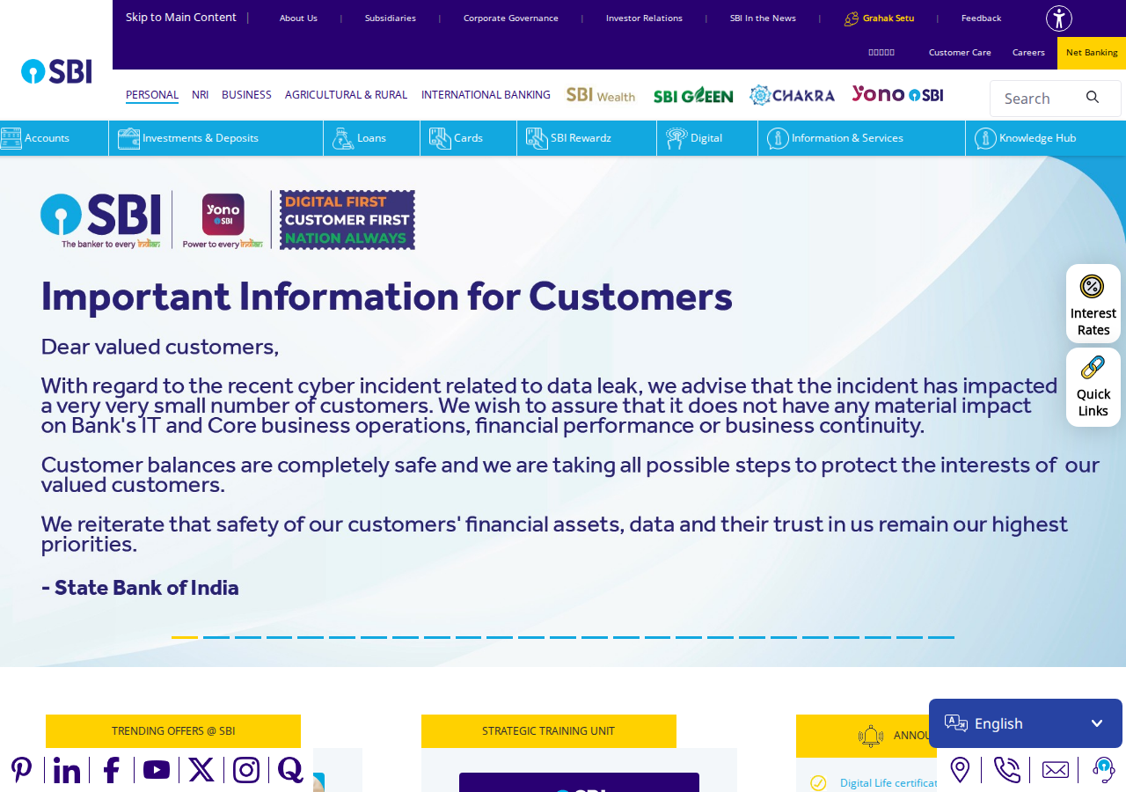Open the LinkedIn social icon
Image resolution: width=1126 pixels, height=792 pixels.
[x=67, y=770]
